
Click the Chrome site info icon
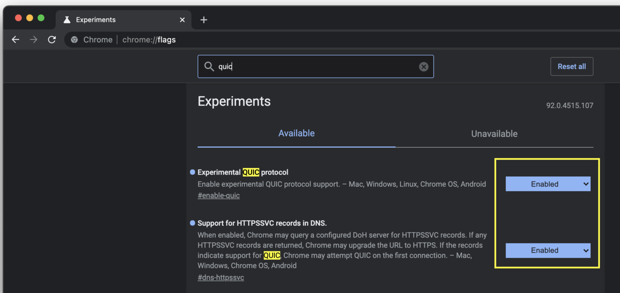74,40
